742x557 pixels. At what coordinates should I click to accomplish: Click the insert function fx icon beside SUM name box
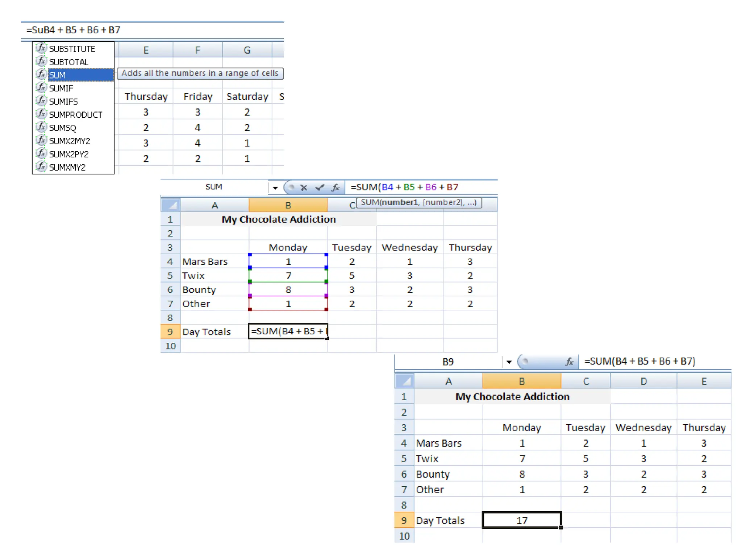(x=335, y=187)
